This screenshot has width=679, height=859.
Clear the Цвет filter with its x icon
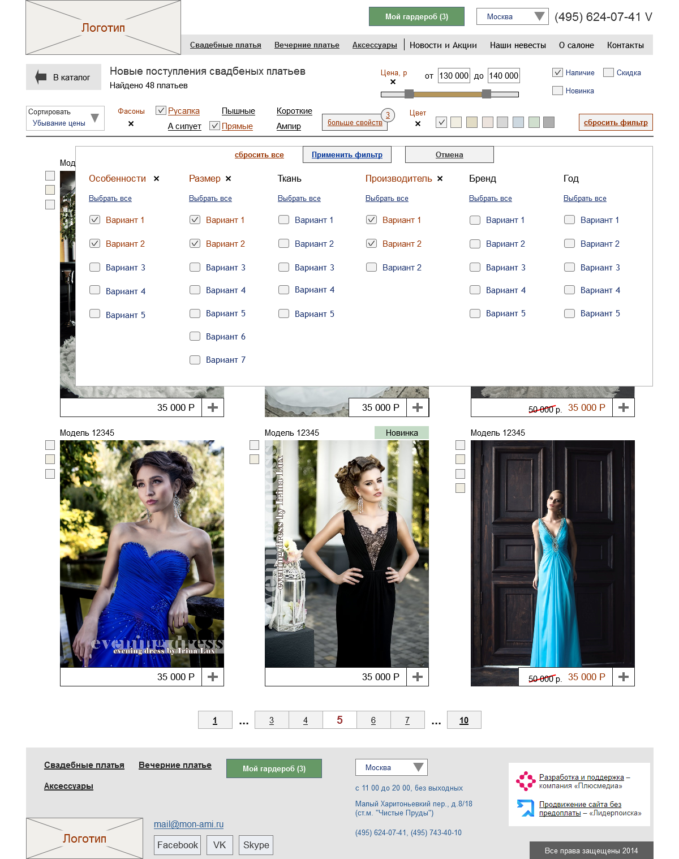point(418,123)
